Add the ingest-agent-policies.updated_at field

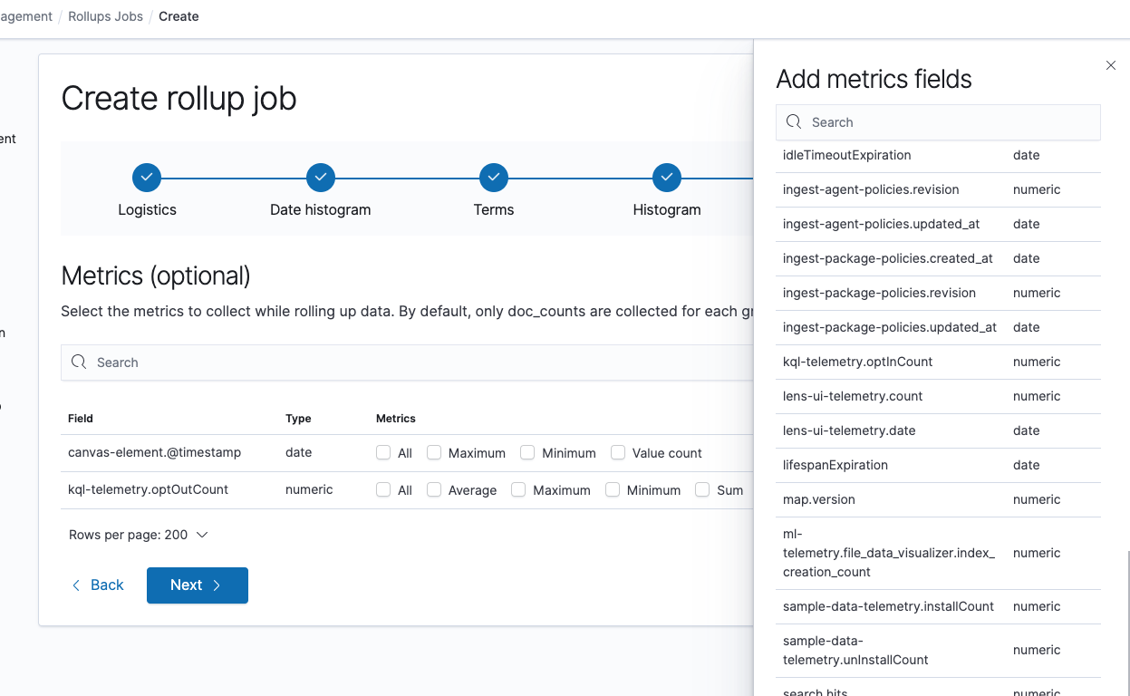click(x=938, y=224)
